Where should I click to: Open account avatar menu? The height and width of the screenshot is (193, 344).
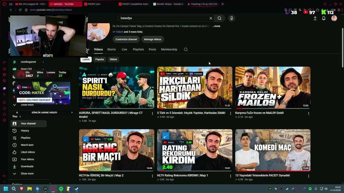(x=334, y=18)
